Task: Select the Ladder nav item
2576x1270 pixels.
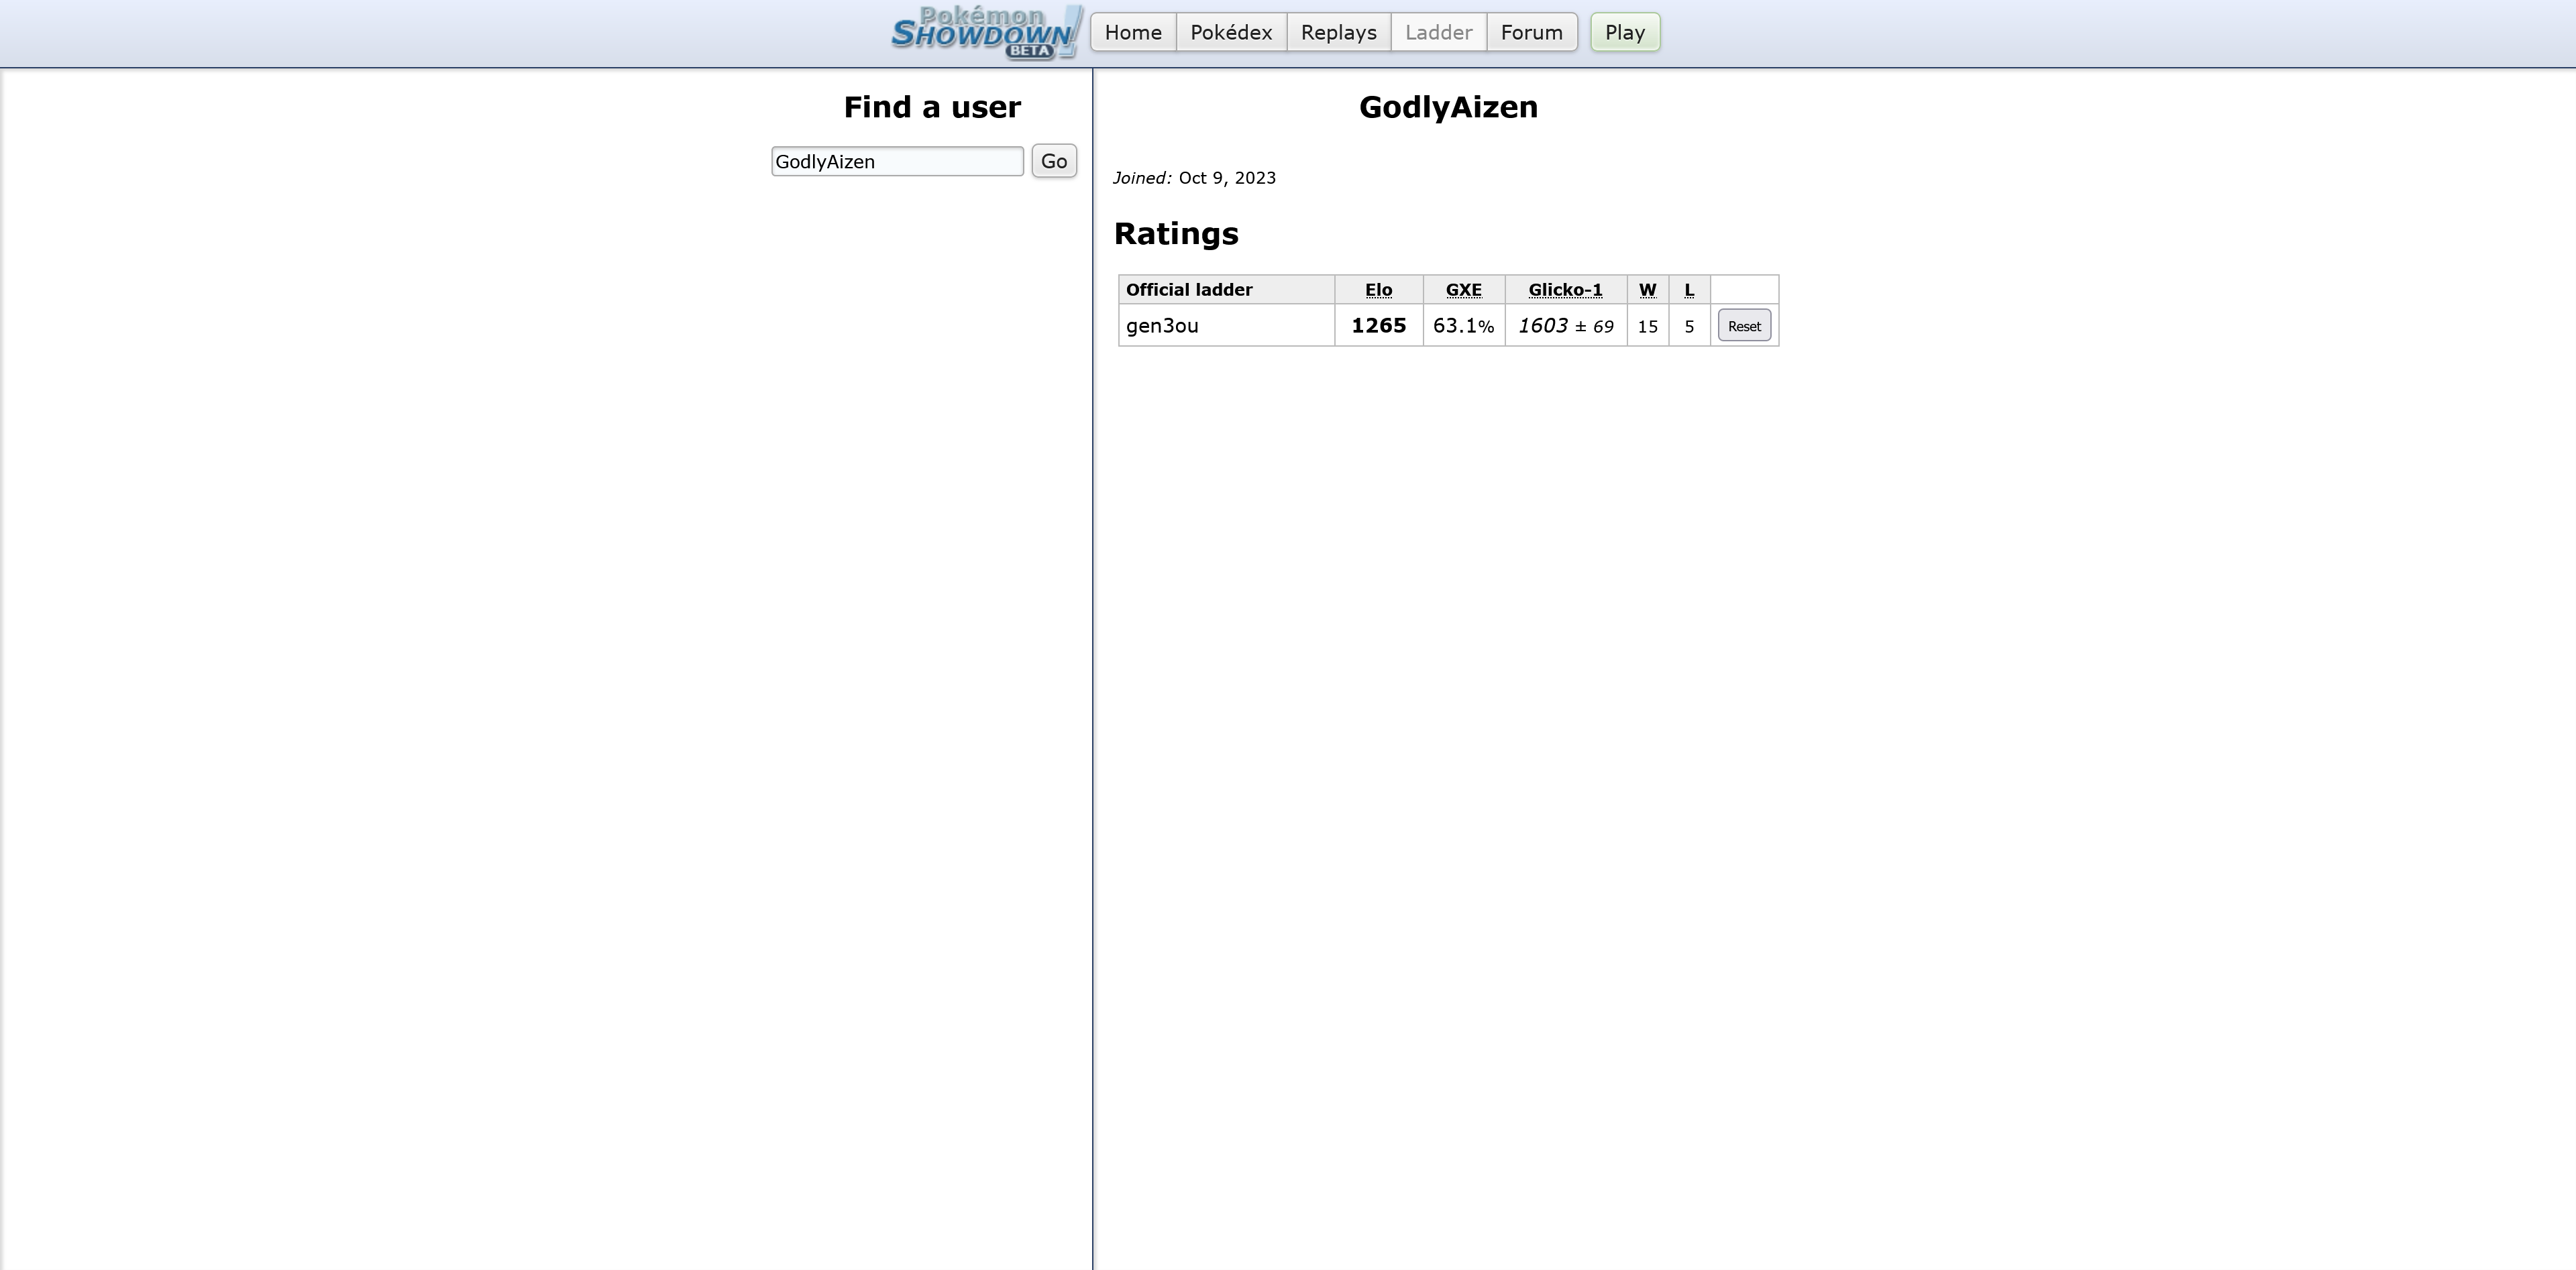Action: pyautogui.click(x=1438, y=33)
